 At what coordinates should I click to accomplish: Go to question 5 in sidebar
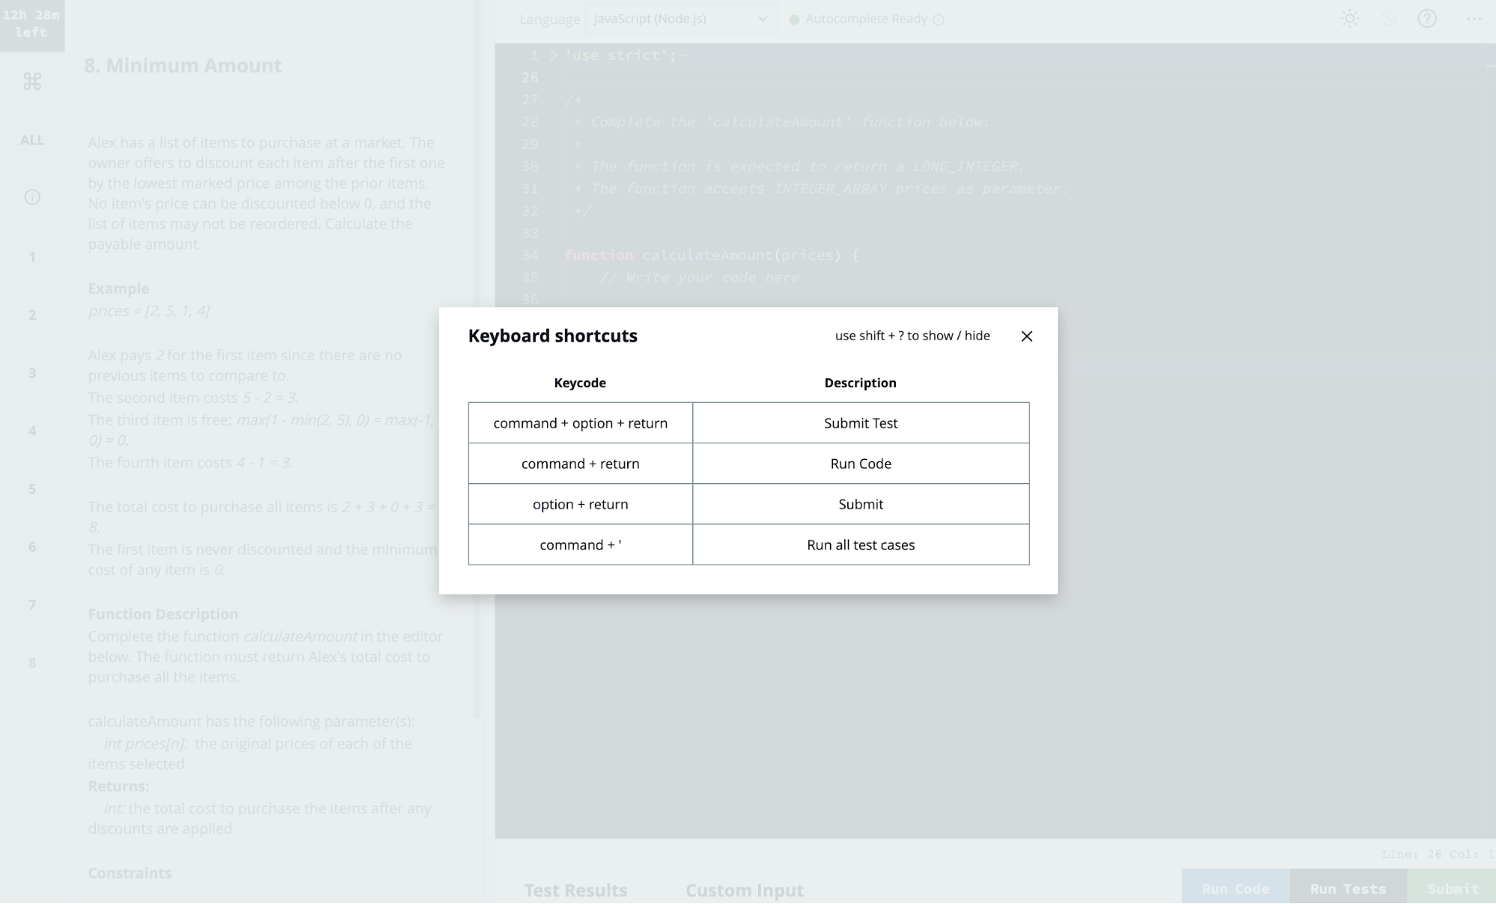tap(32, 488)
